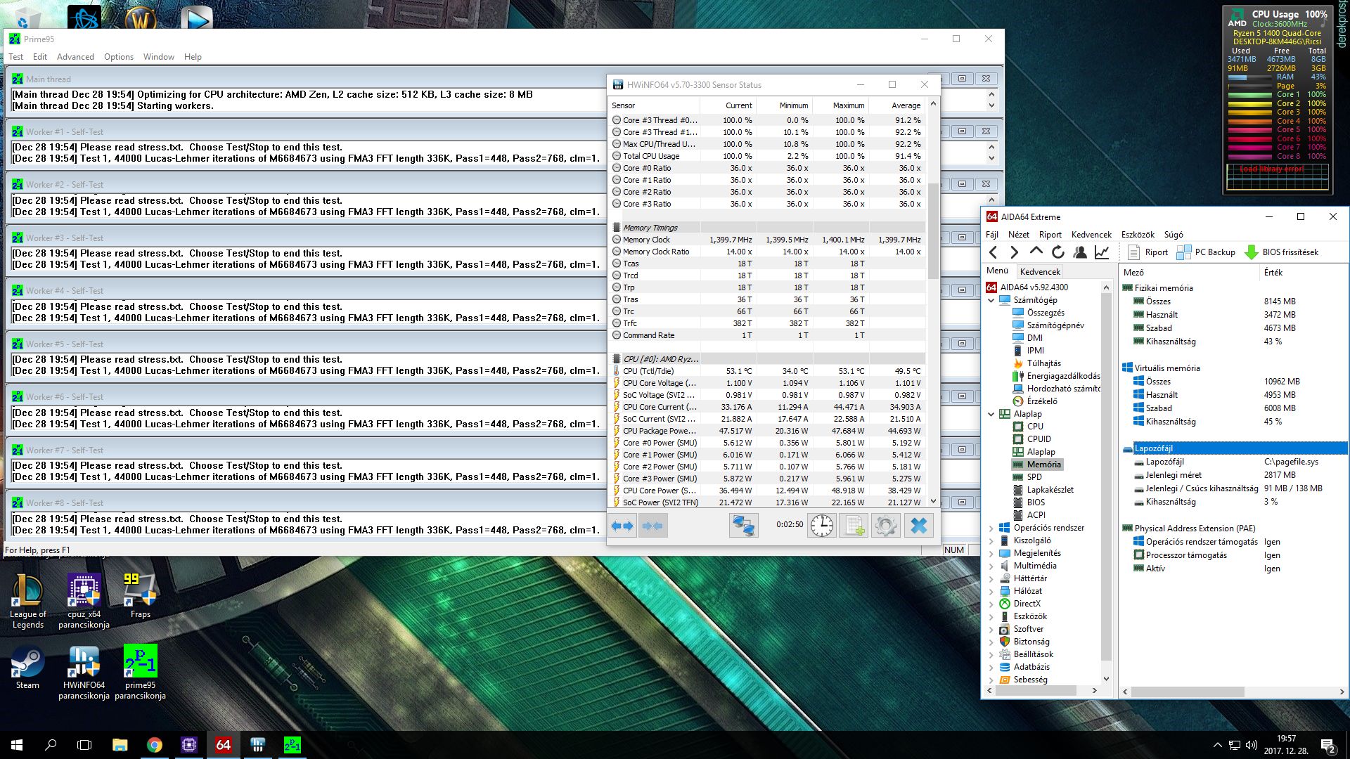
Task: Expand the Multimédia tree node
Action: tap(991, 566)
